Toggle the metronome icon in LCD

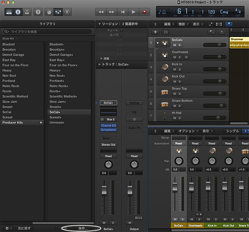[164, 12]
